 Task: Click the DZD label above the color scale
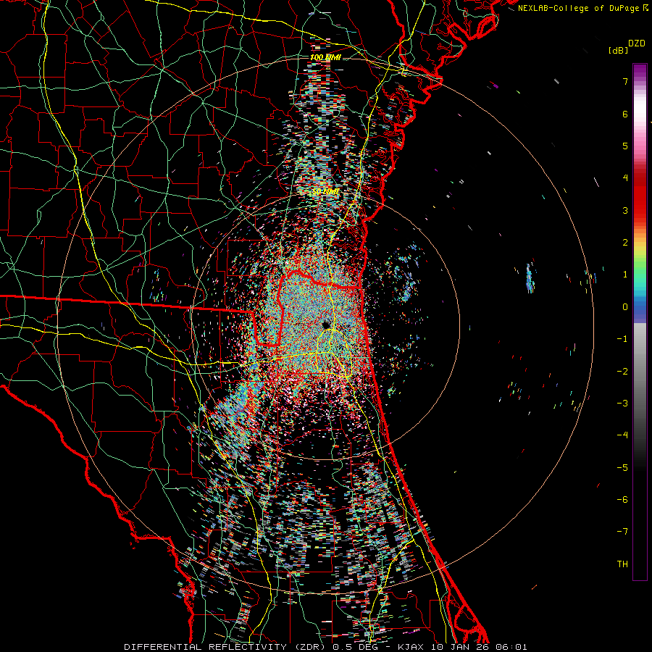pyautogui.click(x=637, y=43)
